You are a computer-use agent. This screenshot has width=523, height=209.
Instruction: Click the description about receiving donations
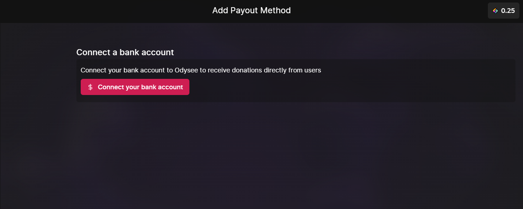pos(201,70)
